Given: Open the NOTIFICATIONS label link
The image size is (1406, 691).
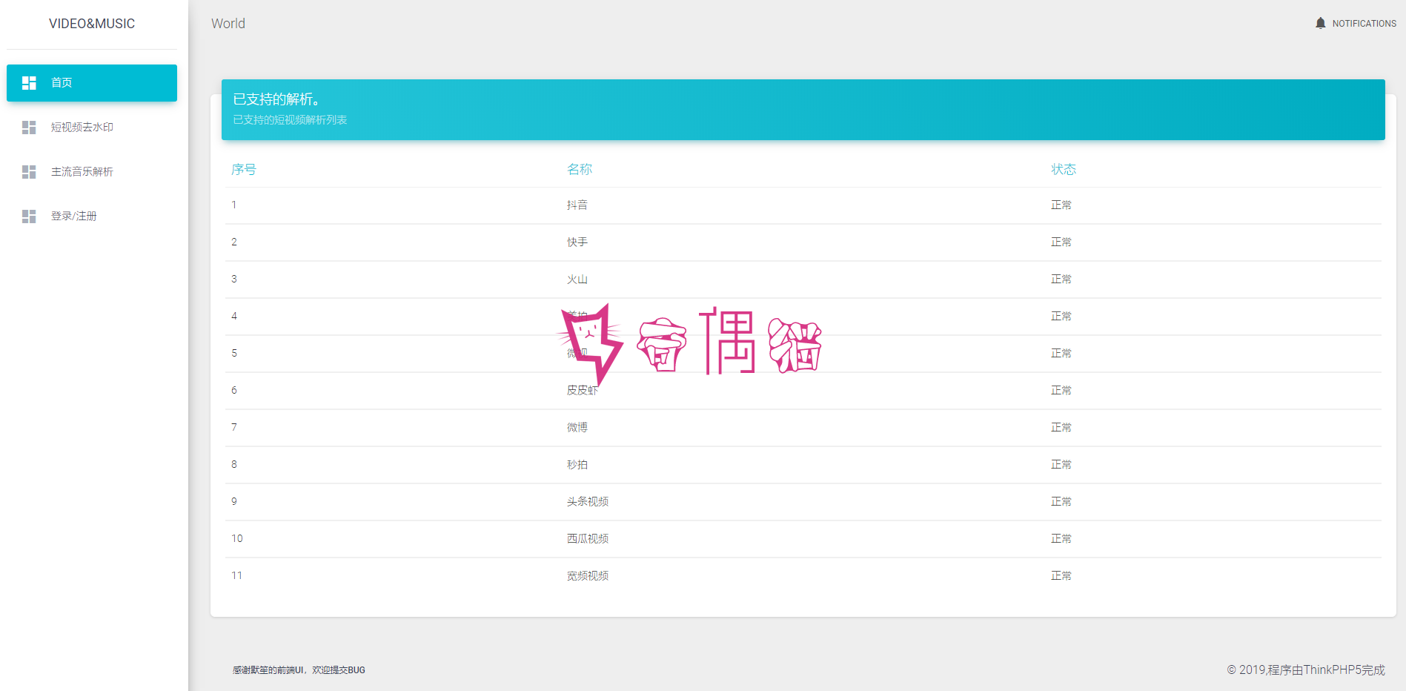Looking at the screenshot, I should point(1364,24).
